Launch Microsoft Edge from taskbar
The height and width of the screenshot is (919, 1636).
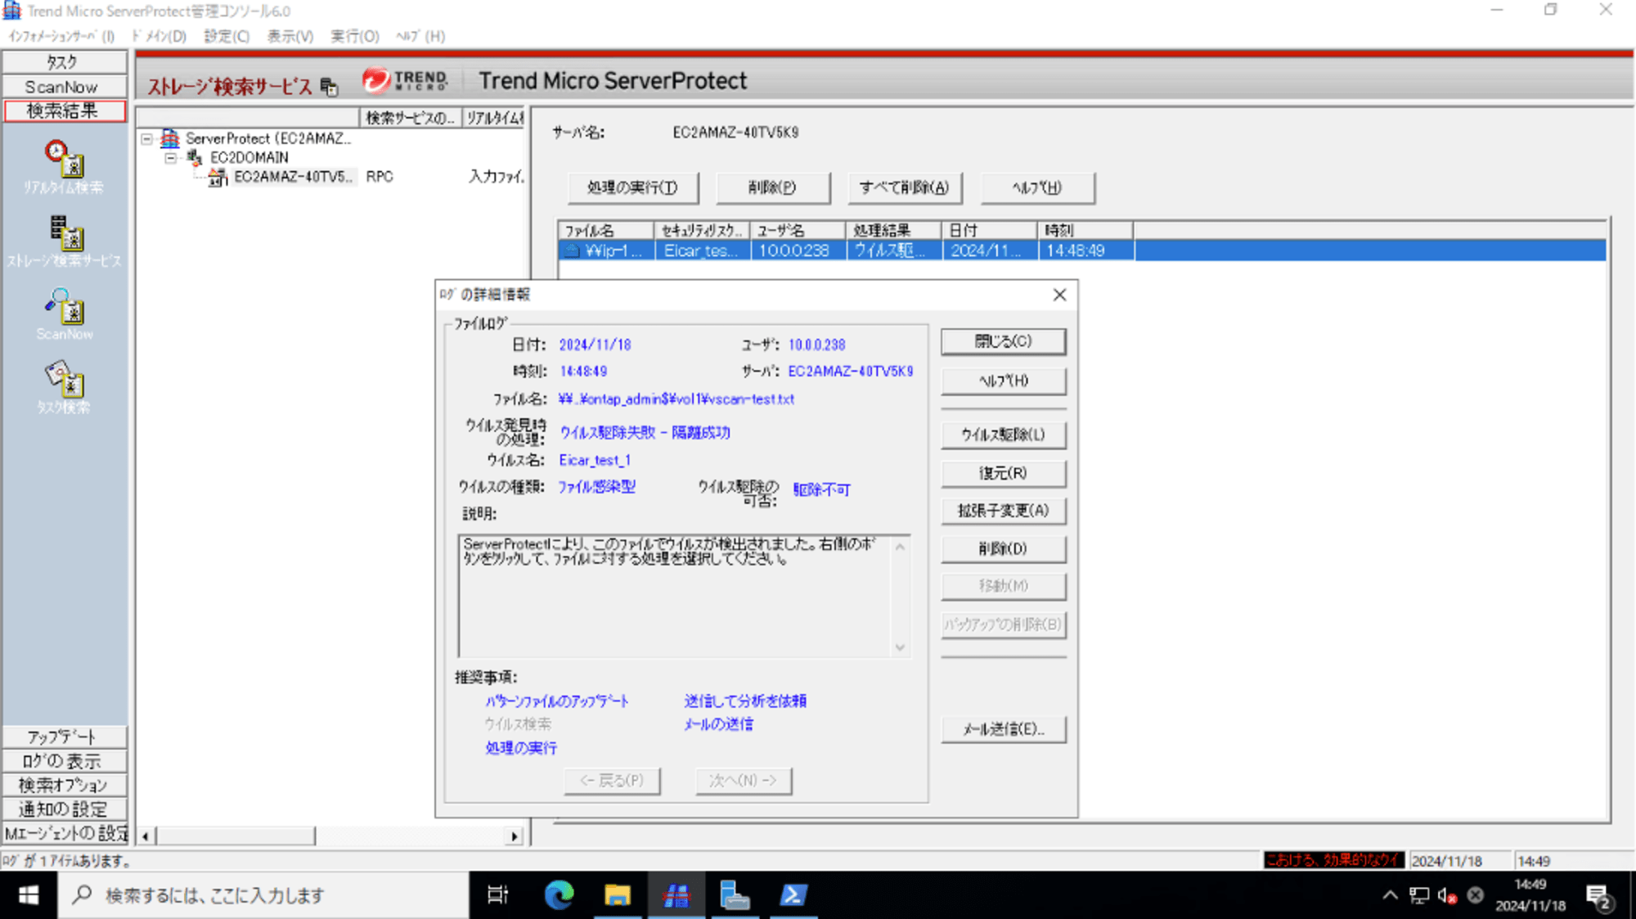pos(559,895)
